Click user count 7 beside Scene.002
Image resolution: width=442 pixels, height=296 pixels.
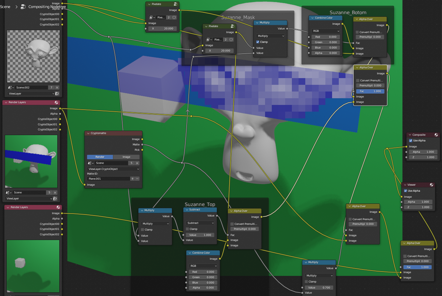[x=52, y=87]
